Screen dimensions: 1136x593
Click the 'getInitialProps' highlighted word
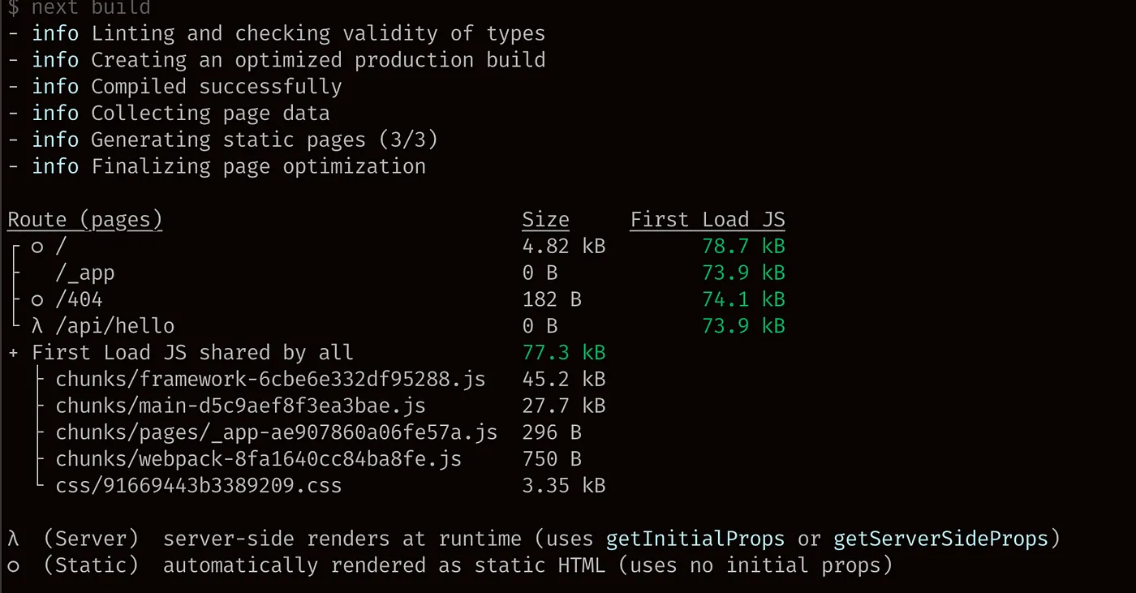point(695,539)
